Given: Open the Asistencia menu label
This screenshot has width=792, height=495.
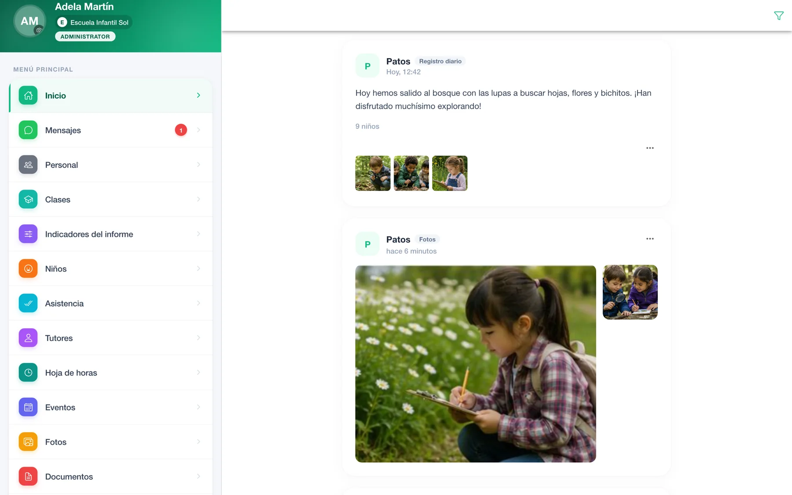Looking at the screenshot, I should point(64,303).
